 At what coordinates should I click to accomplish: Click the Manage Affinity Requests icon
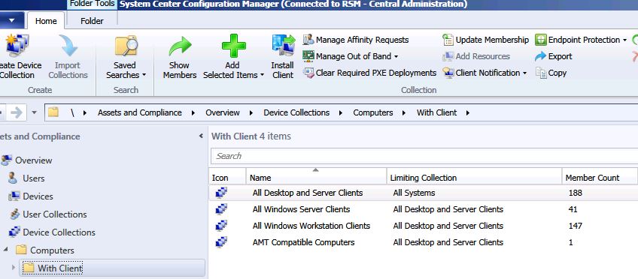pyautogui.click(x=308, y=40)
